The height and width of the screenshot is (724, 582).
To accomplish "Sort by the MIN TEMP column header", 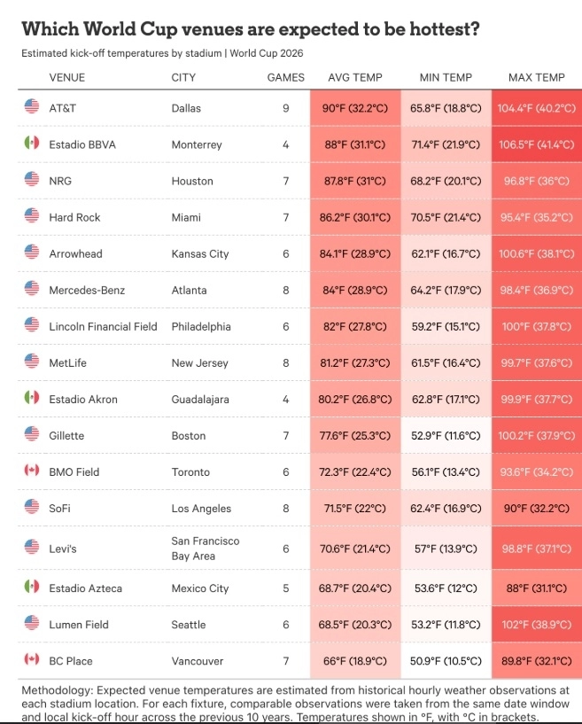I will (446, 78).
